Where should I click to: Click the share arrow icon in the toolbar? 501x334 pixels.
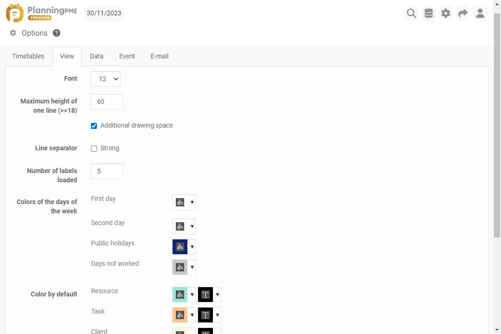(462, 13)
